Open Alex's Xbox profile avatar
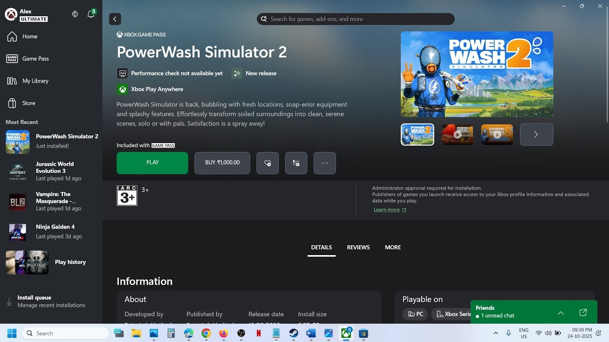 click(11, 14)
